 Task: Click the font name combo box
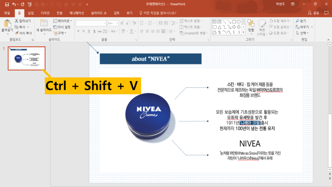pyautogui.click(x=90, y=23)
